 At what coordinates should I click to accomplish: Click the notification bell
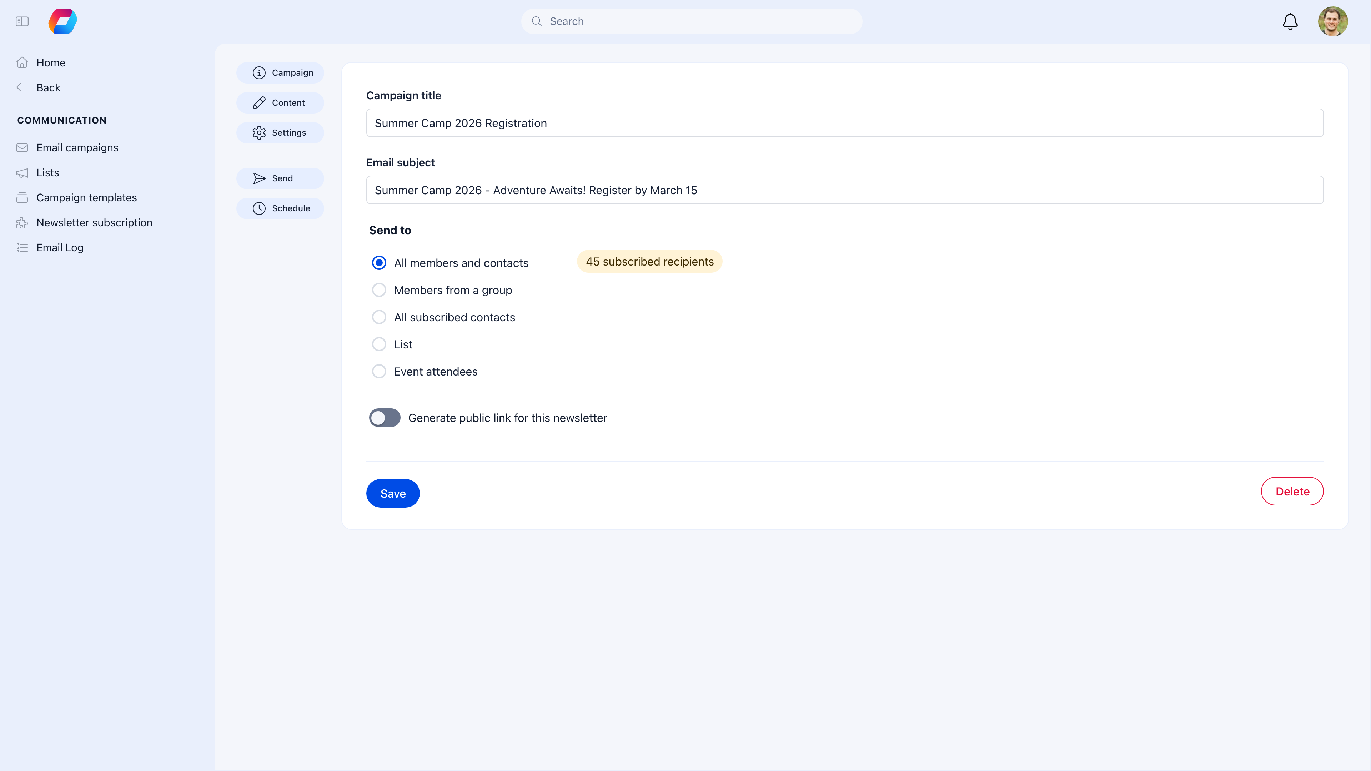pos(1290,21)
